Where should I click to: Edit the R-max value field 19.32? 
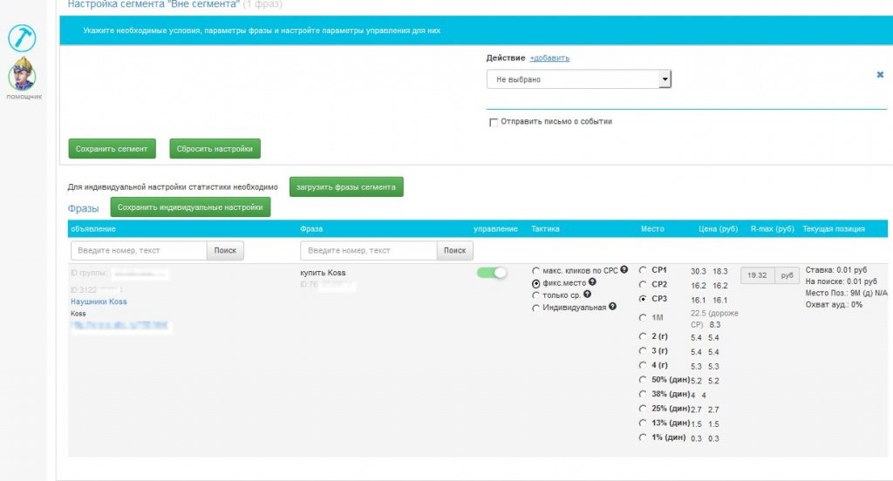tap(758, 275)
